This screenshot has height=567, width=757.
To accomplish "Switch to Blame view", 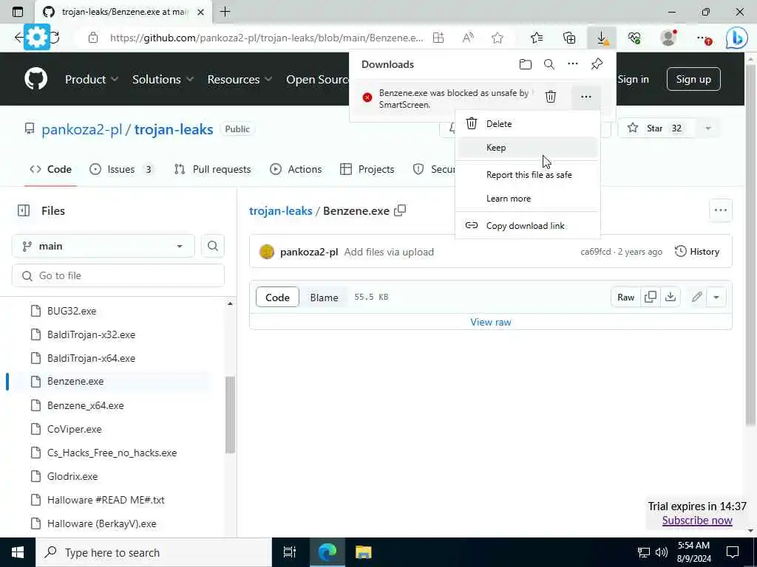I will [x=324, y=298].
